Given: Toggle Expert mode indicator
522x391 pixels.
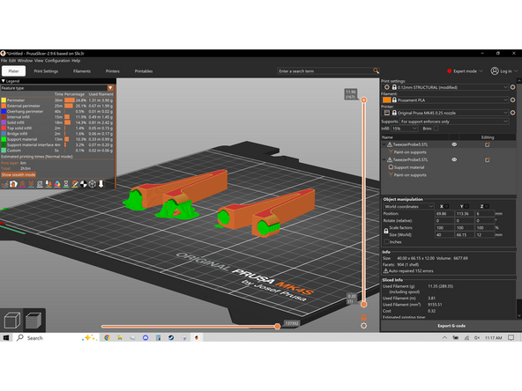Looking at the screenshot, I should tap(465, 71).
